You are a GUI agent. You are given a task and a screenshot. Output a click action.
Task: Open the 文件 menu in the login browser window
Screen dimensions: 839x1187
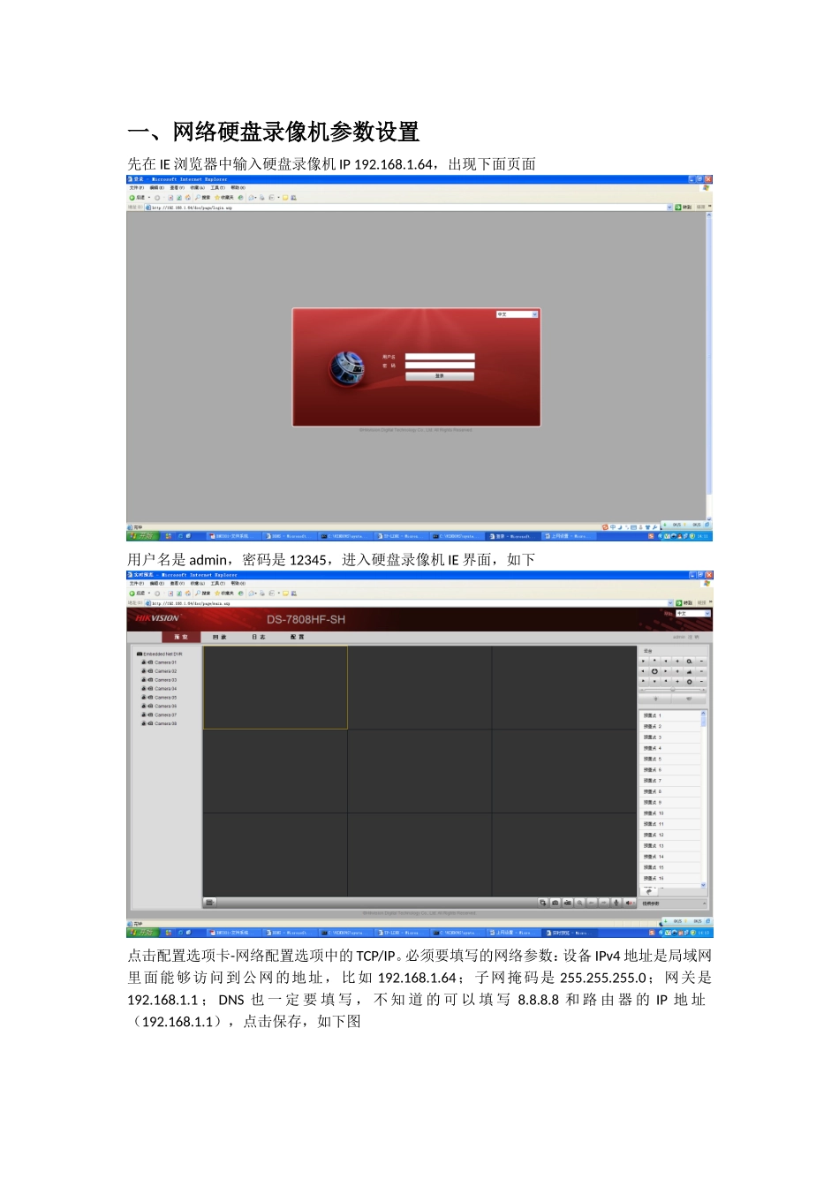coord(137,188)
